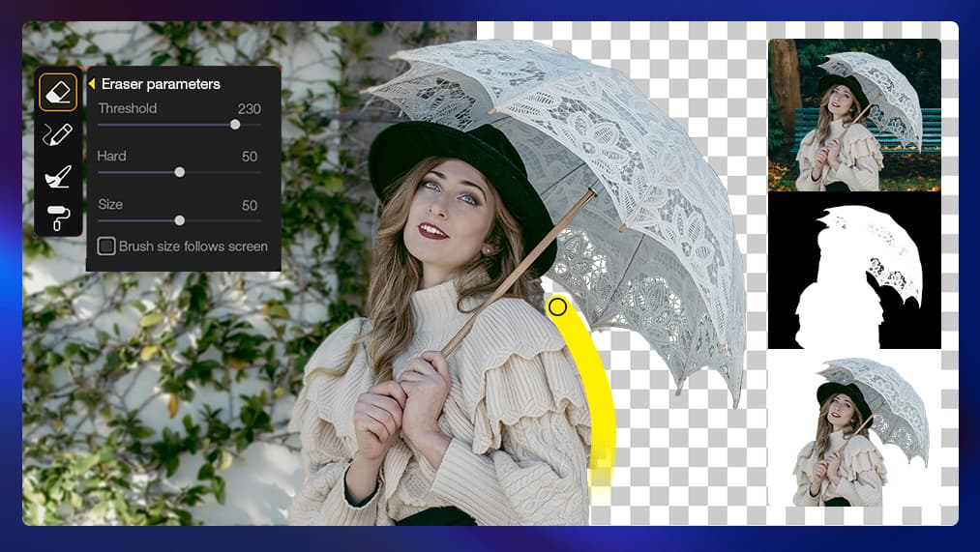Click the Hard value 50
This screenshot has height=552, width=980.
tap(250, 157)
